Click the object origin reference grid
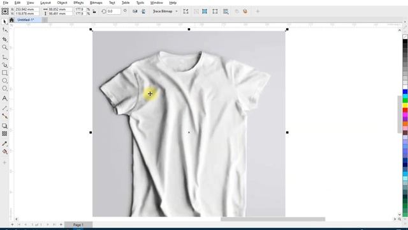The image size is (408, 230). (5, 11)
